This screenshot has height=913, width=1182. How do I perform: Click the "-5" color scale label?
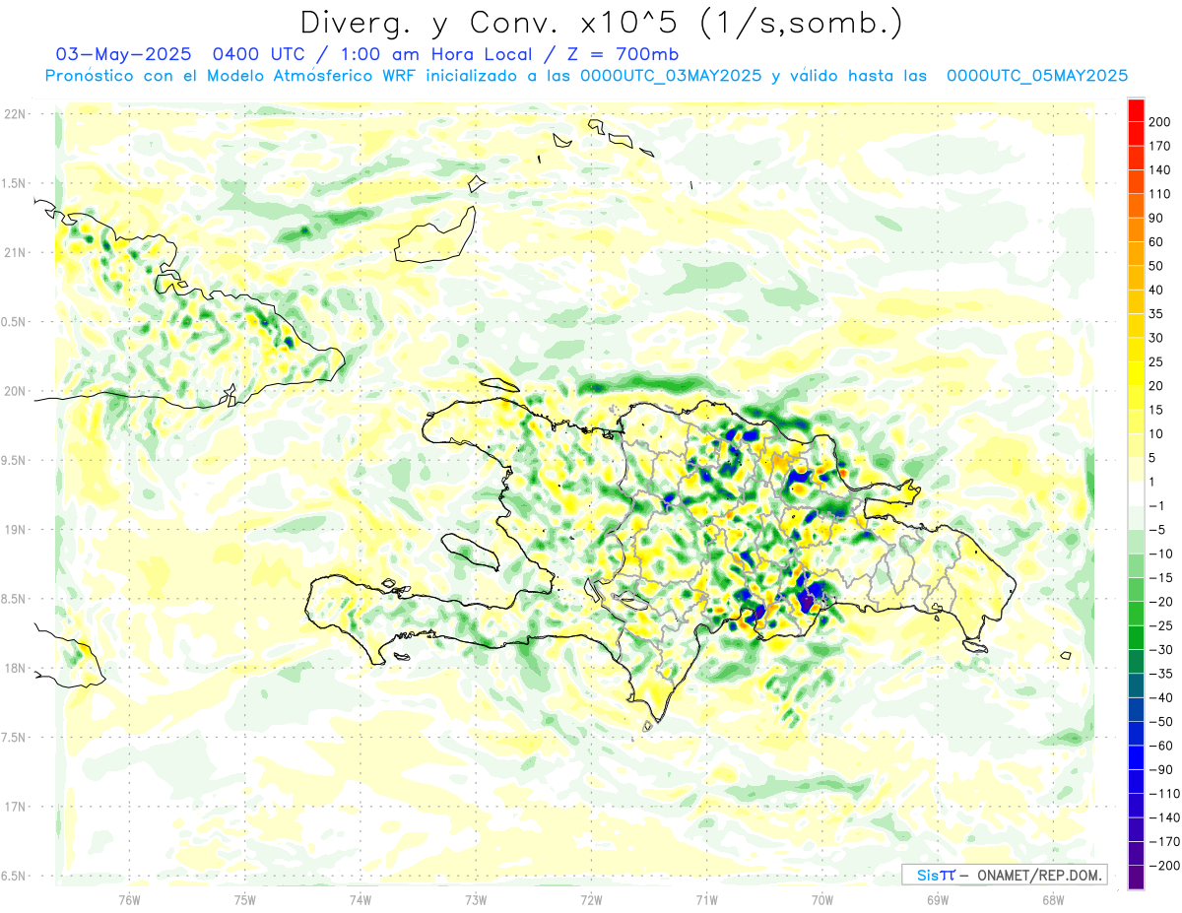coord(1155,530)
